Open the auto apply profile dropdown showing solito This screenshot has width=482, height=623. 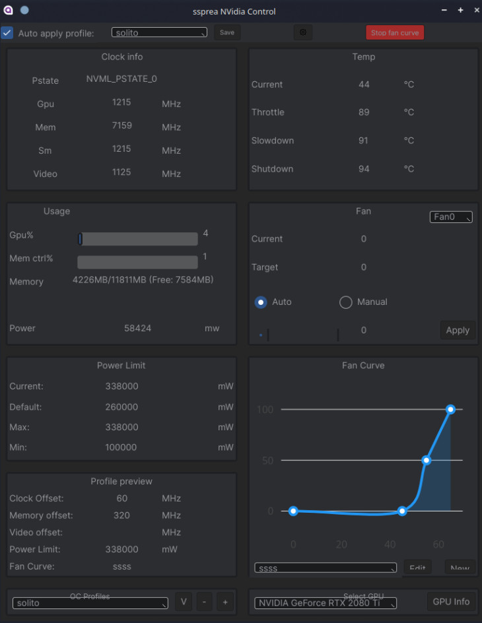159,32
